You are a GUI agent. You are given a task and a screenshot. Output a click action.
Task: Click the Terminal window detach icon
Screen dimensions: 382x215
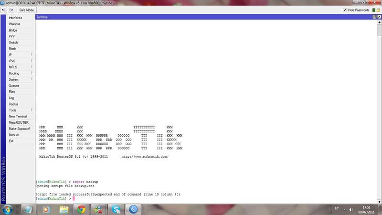pos(374,17)
